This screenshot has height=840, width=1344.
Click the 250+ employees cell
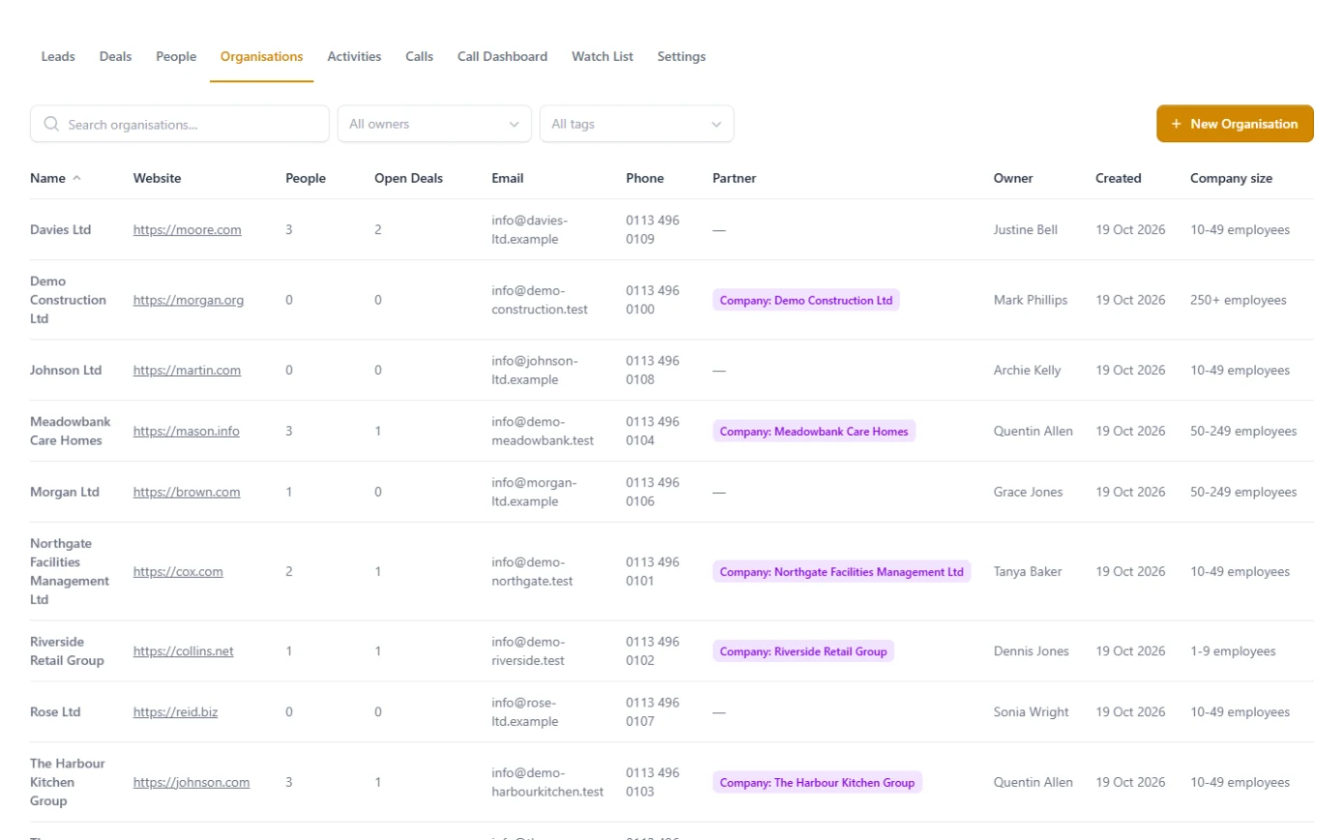coord(1239,300)
